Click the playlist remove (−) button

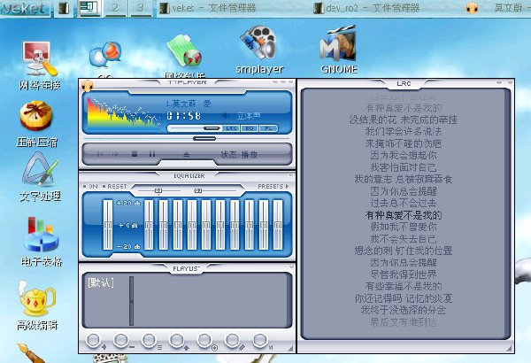coord(121,341)
